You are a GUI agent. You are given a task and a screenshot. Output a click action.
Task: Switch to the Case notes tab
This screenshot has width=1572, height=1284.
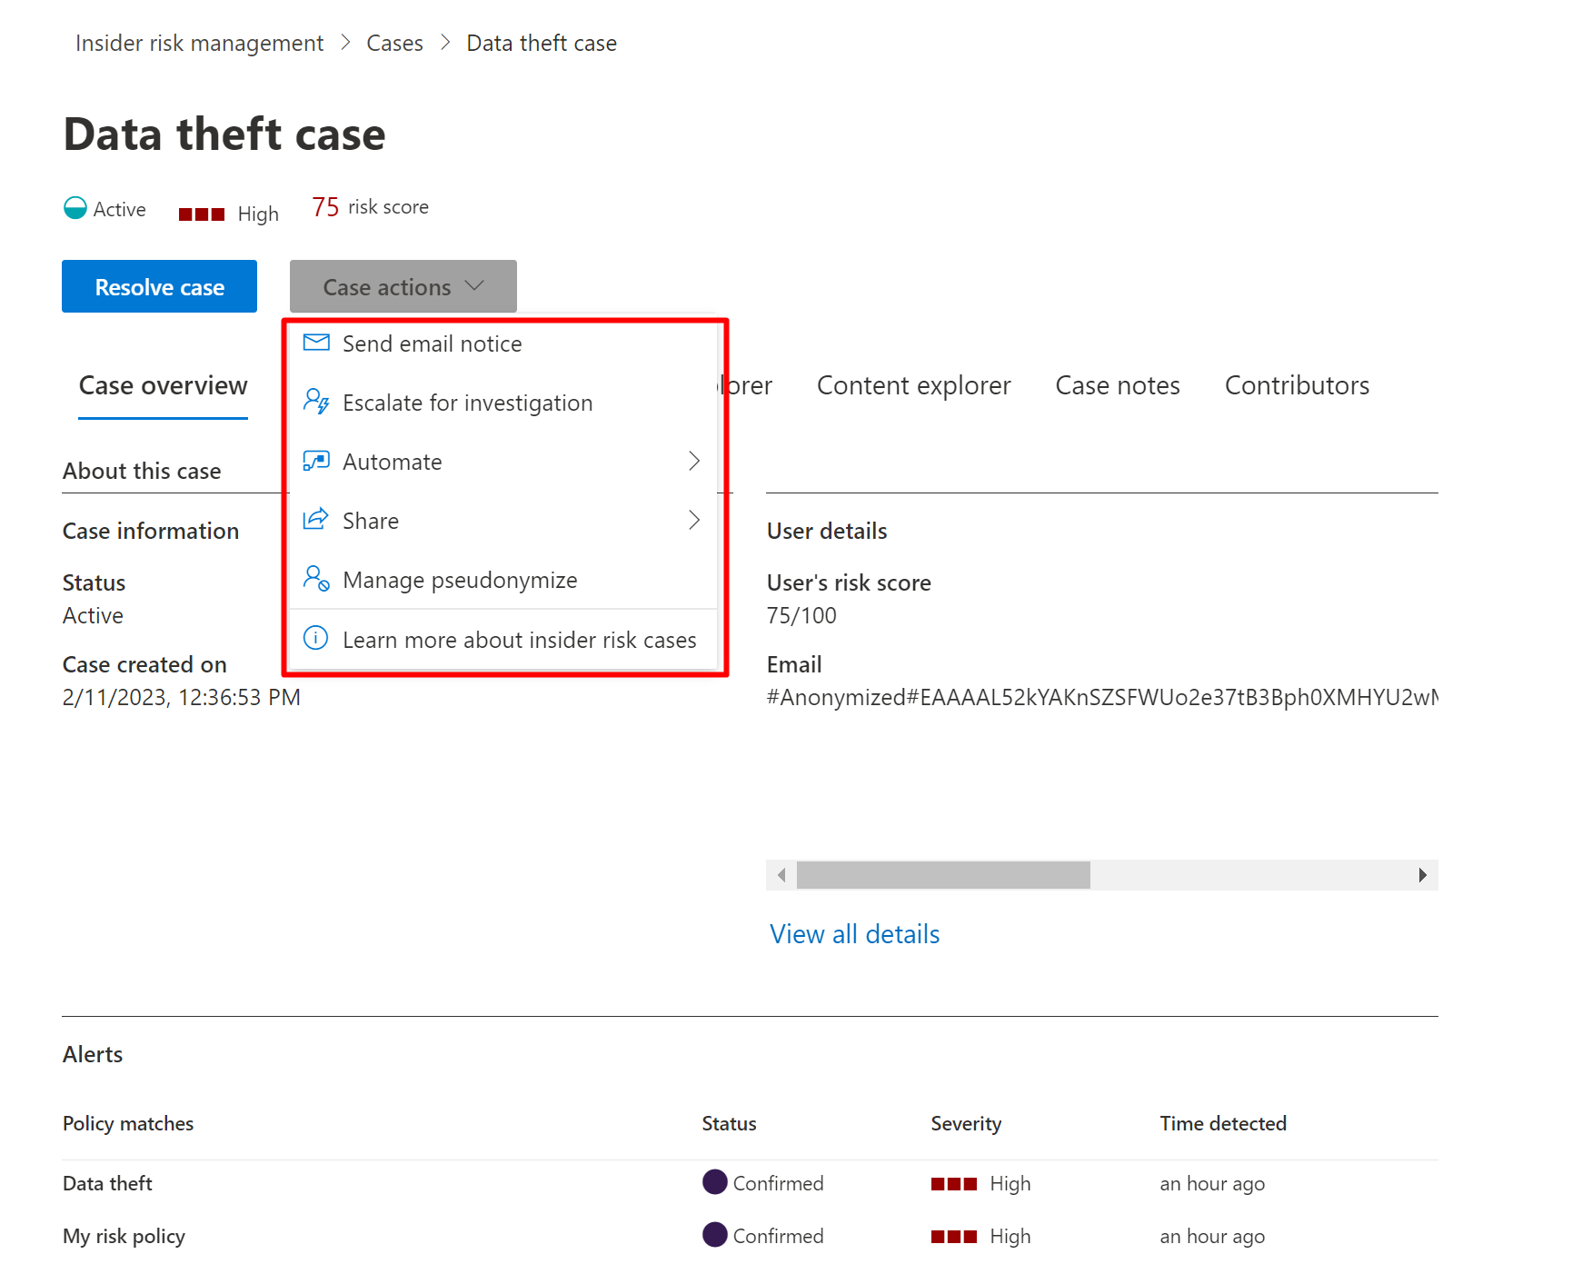point(1117,385)
